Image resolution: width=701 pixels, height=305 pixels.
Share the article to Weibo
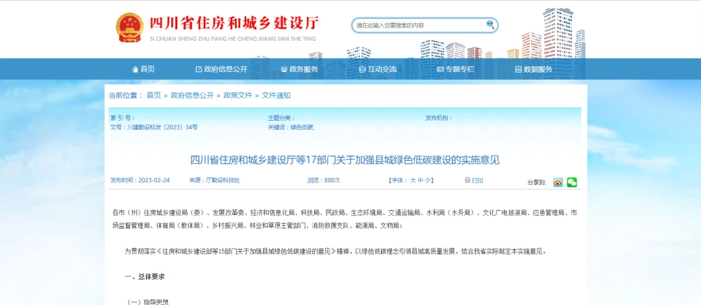click(558, 182)
